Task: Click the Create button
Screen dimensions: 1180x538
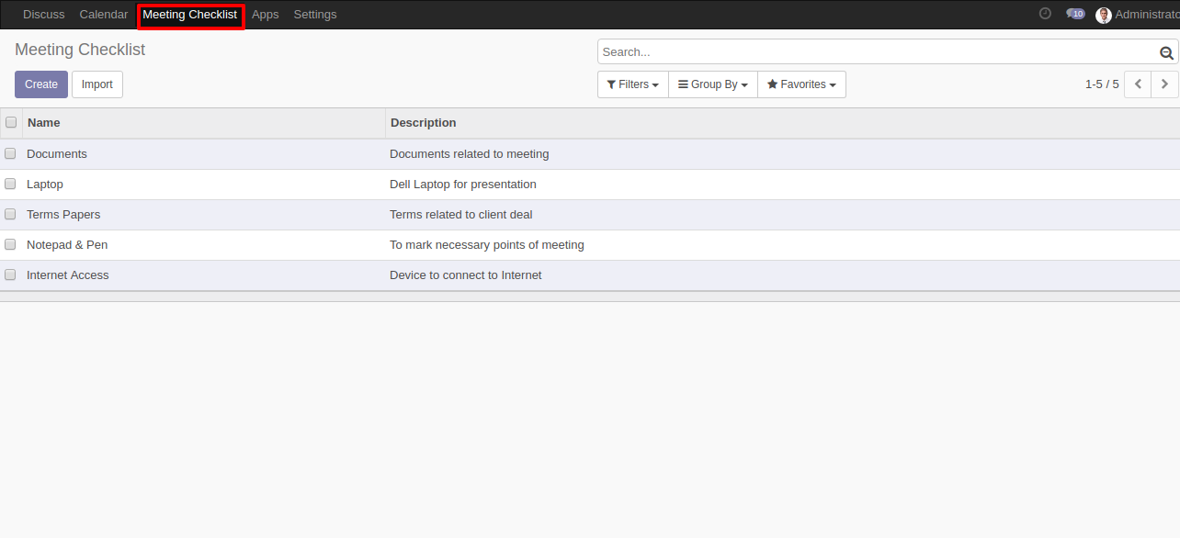Action: [x=41, y=84]
